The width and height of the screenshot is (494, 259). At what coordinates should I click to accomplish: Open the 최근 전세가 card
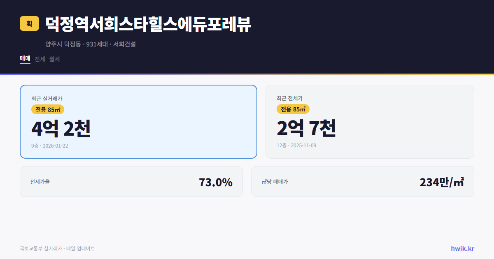(x=370, y=121)
